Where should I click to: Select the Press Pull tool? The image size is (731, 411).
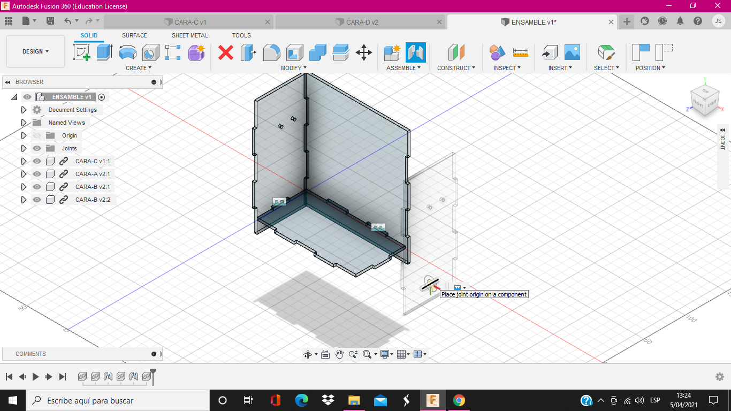(x=248, y=52)
